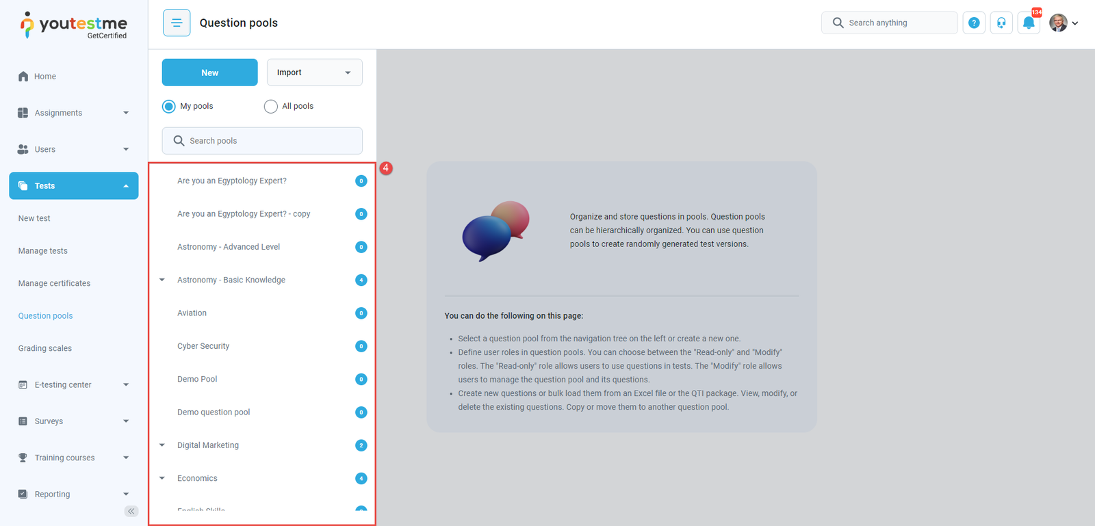1095x526 pixels.
Task: Open Manage certificates in the sidebar
Action: [x=54, y=283]
